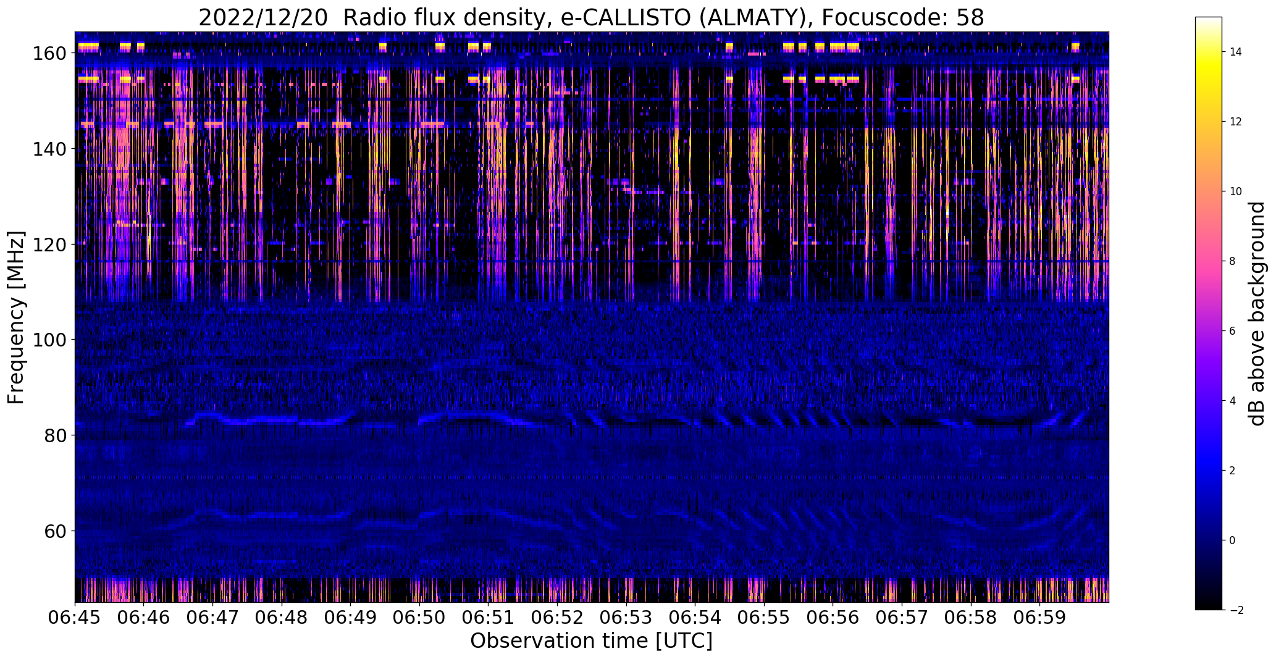Click the 06:50 time tick label

tap(420, 617)
